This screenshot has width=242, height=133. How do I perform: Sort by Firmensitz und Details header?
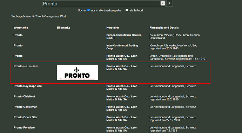click(x=164, y=28)
